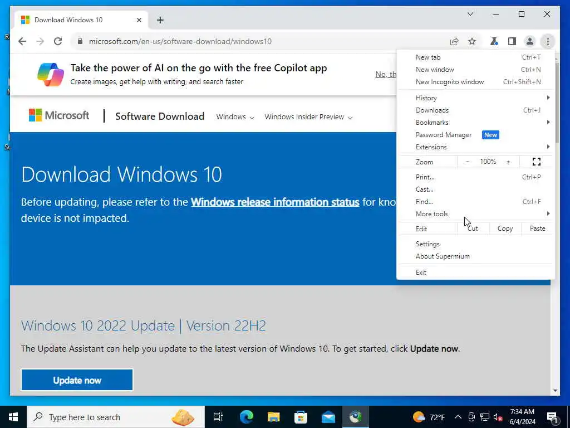Enter fullscreen via the Zoom row icon

(x=536, y=162)
